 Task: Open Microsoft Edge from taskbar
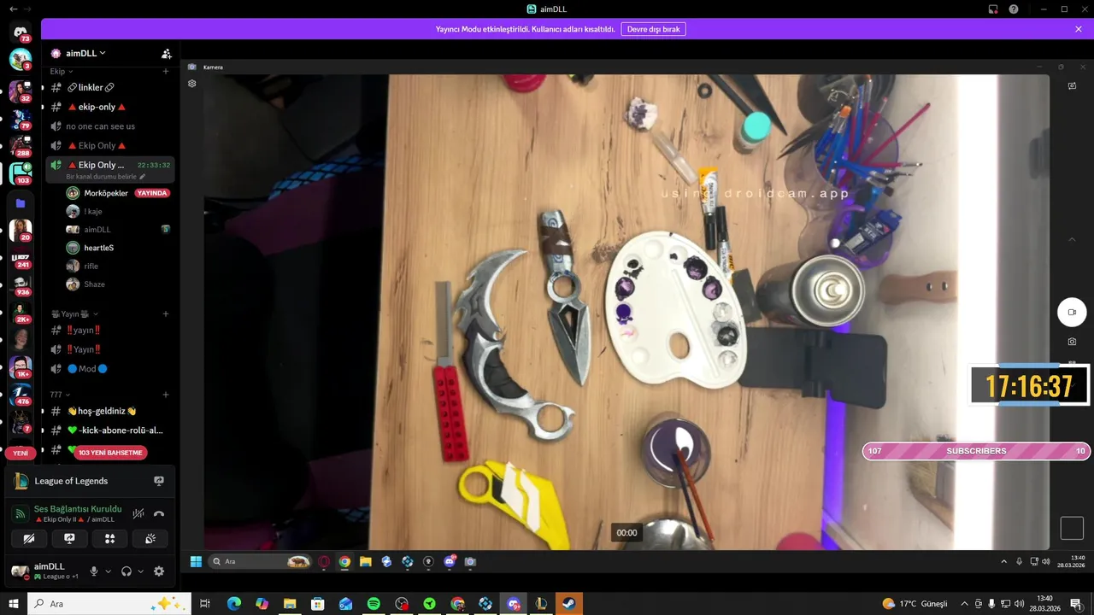click(x=234, y=604)
